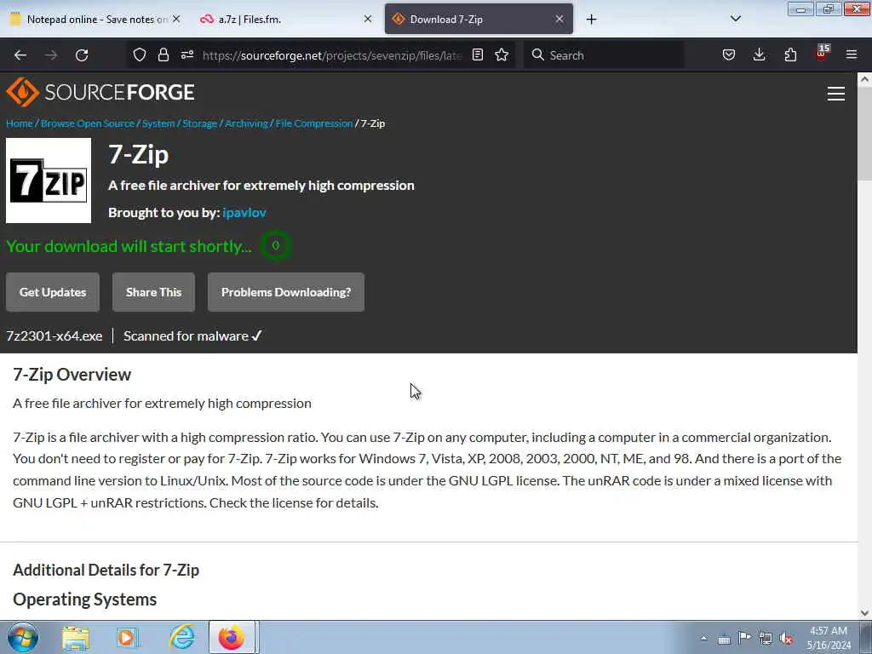Open the ipavlov author link
Viewport: 872px width, 654px height.
tap(244, 212)
